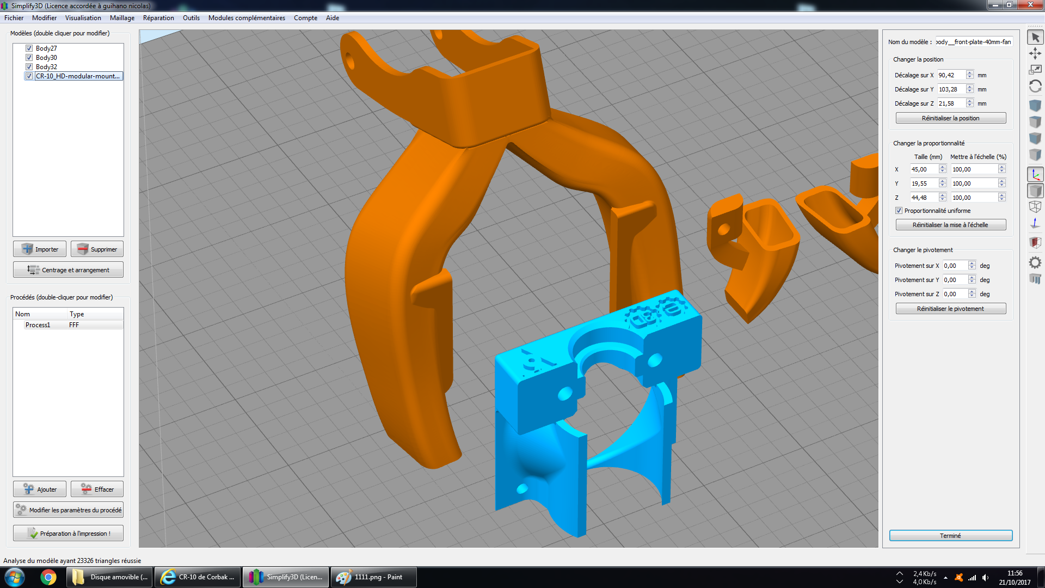The width and height of the screenshot is (1045, 588).
Task: Increase Décalage sur X with stepper arrow
Action: coord(970,73)
